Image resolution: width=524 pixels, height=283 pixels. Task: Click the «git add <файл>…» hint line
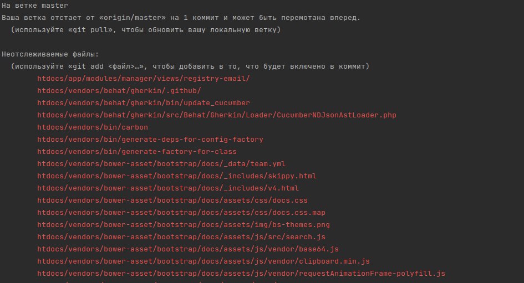pyautogui.click(x=190, y=66)
